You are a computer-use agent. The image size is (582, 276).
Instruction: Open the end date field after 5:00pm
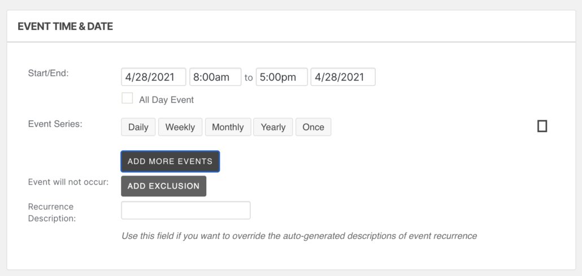(343, 77)
